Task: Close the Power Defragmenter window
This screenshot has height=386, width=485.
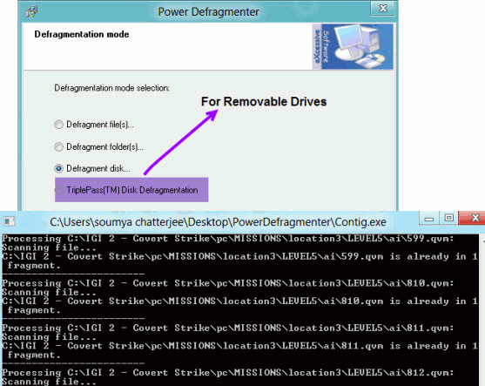Action: pos(383,9)
